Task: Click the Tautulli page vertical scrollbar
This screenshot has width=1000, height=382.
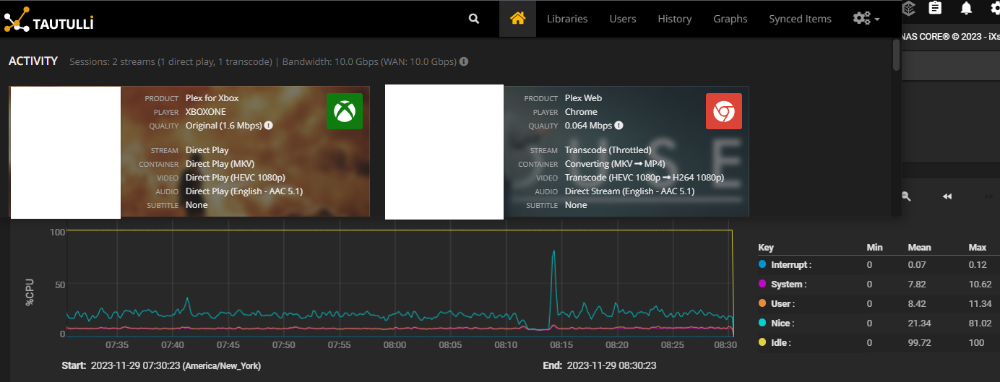Action: (896, 55)
